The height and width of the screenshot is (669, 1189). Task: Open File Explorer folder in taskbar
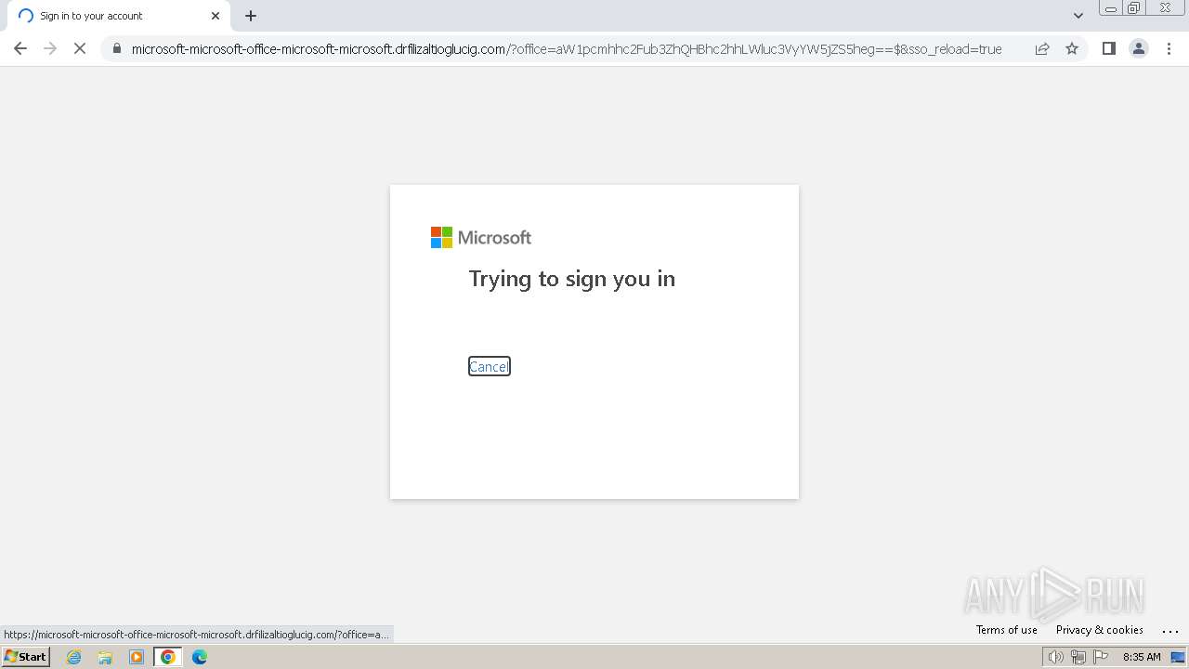[105, 657]
